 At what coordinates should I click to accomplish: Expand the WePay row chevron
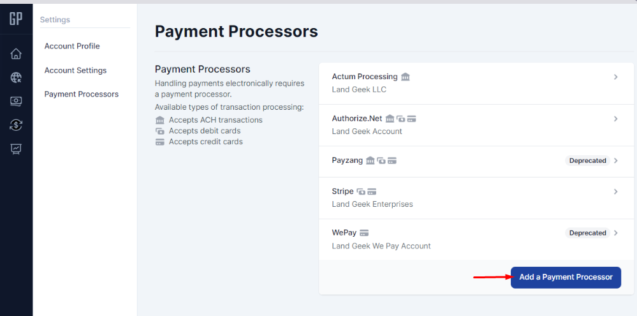(616, 233)
